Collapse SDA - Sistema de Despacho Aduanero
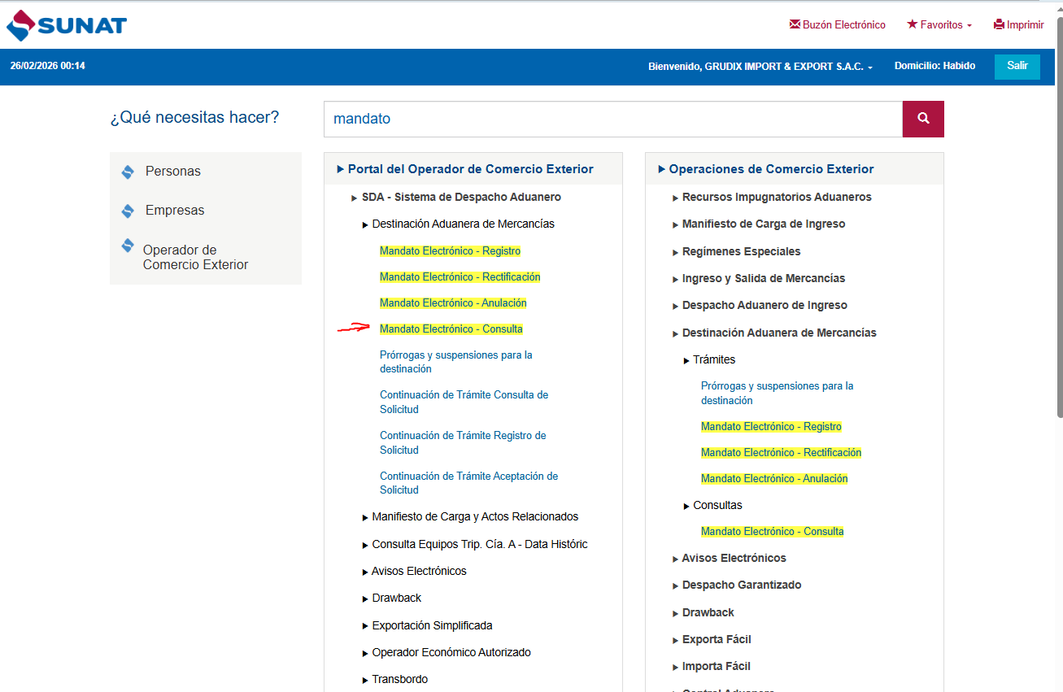This screenshot has height=692, width=1063. [x=456, y=197]
